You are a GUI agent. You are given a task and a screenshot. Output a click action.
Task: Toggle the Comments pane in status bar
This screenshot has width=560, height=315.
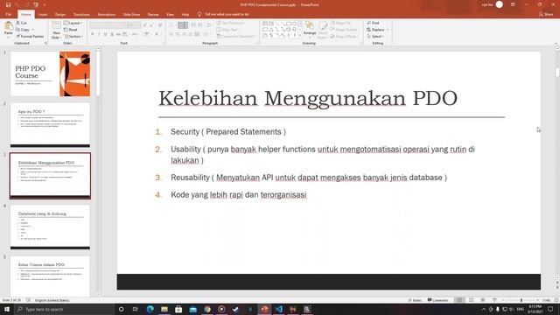(437, 300)
